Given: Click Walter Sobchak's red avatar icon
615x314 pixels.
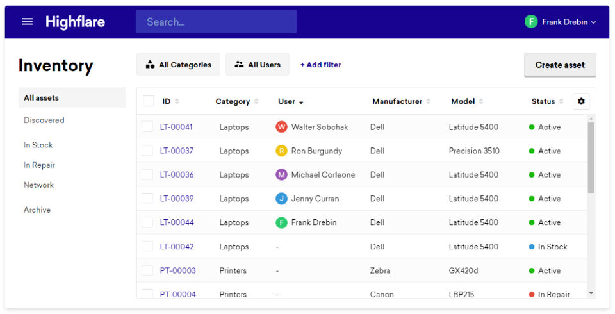Looking at the screenshot, I should click(x=281, y=127).
